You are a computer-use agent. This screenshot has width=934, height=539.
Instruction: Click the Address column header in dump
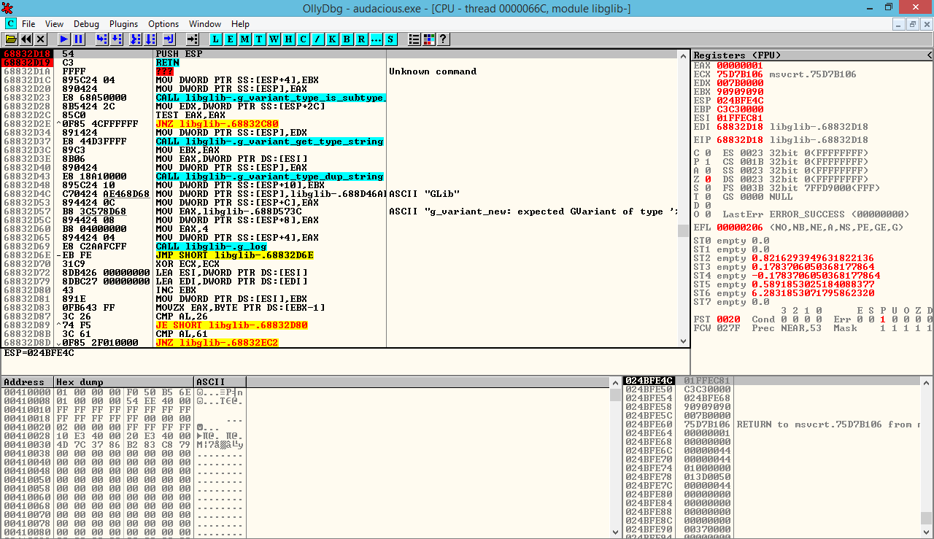(x=28, y=382)
